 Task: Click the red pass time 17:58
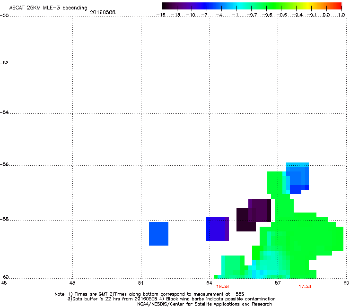305,287
